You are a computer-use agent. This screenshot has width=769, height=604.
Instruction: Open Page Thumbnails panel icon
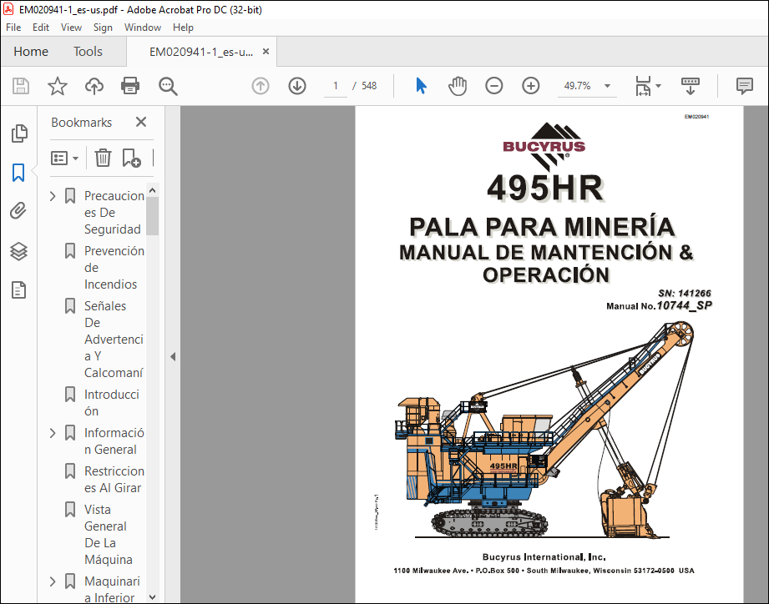(x=19, y=133)
